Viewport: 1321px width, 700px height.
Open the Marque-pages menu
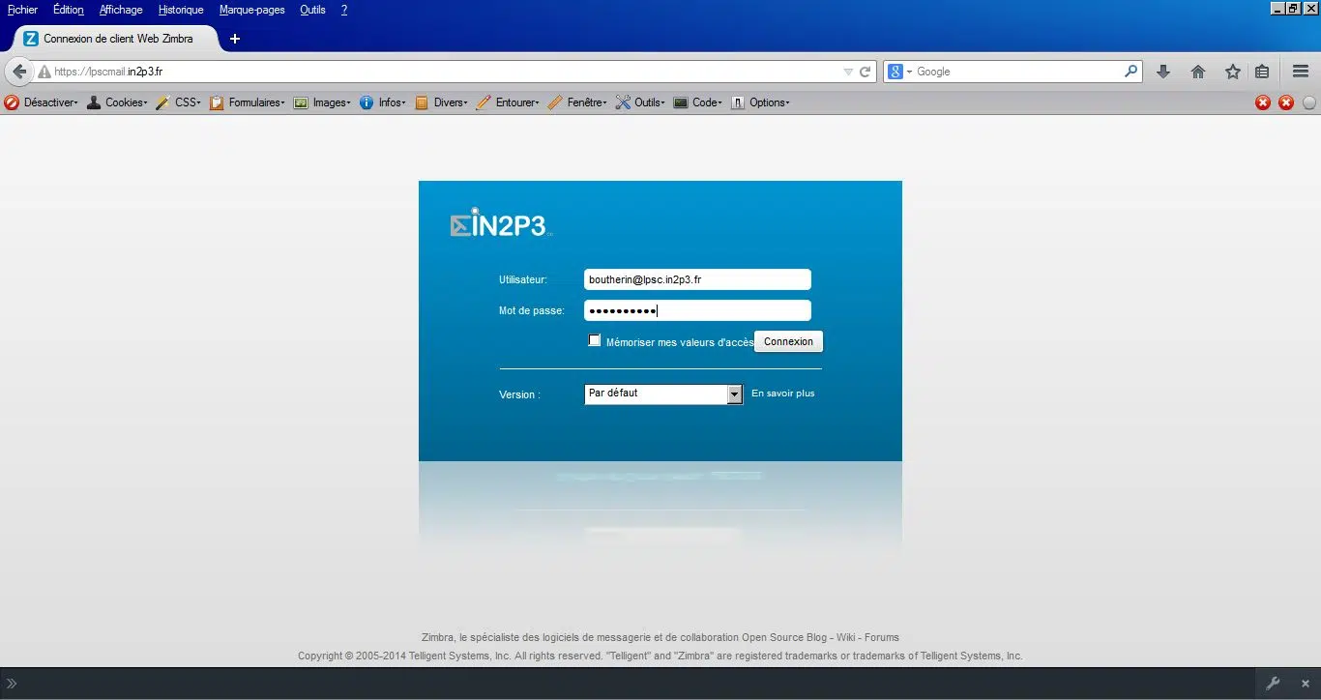pos(251,10)
